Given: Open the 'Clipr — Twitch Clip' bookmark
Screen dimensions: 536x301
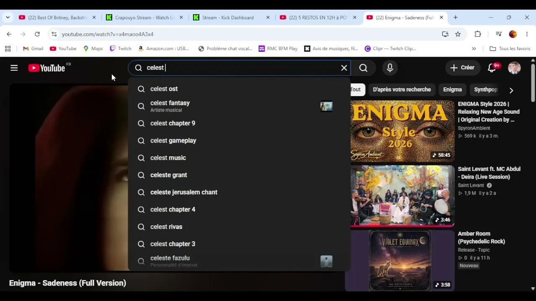Looking at the screenshot, I should click(x=390, y=48).
